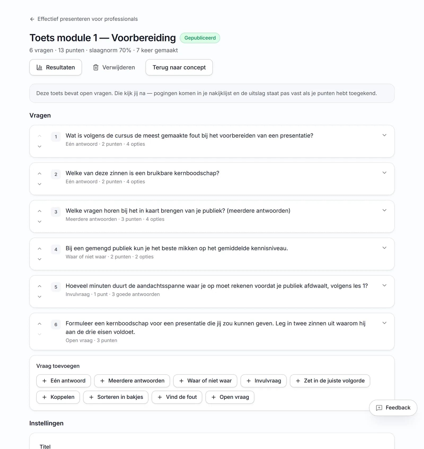Open Resultaten with bar chart icon

[56, 67]
